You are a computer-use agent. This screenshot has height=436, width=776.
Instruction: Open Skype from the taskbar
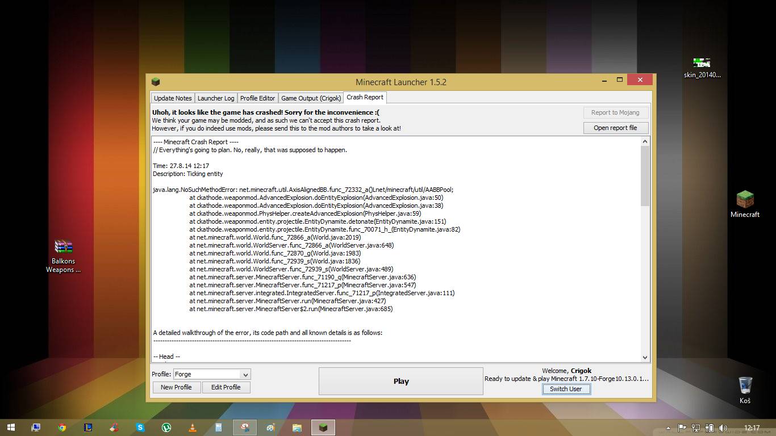140,427
